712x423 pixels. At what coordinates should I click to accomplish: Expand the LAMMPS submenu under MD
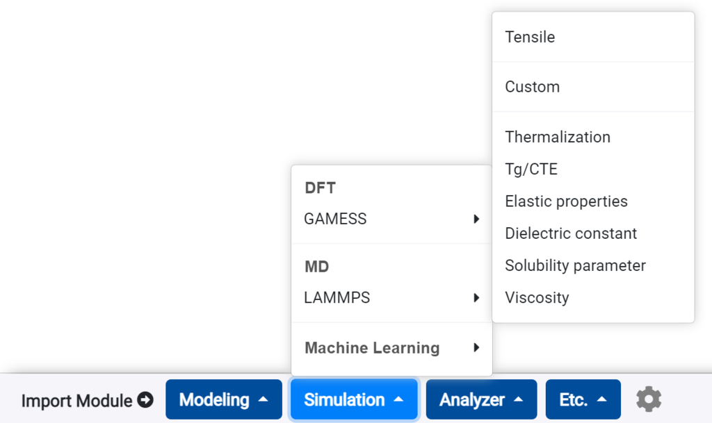pos(335,298)
